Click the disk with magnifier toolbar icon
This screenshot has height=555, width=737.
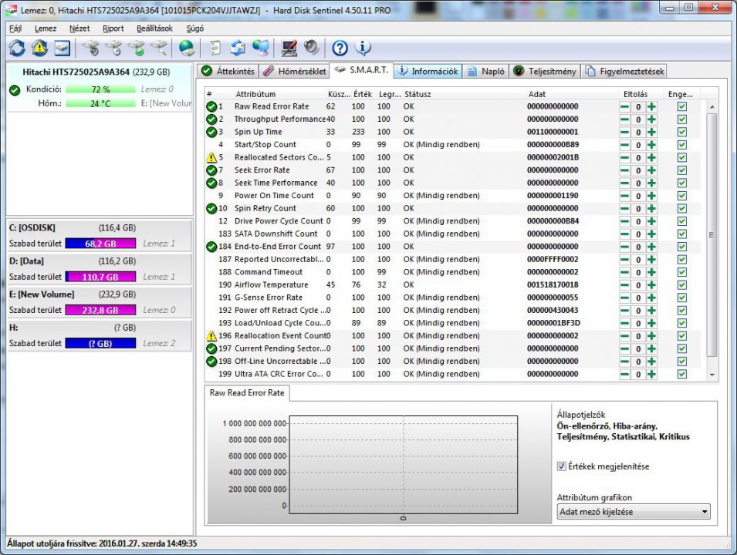pos(159,48)
